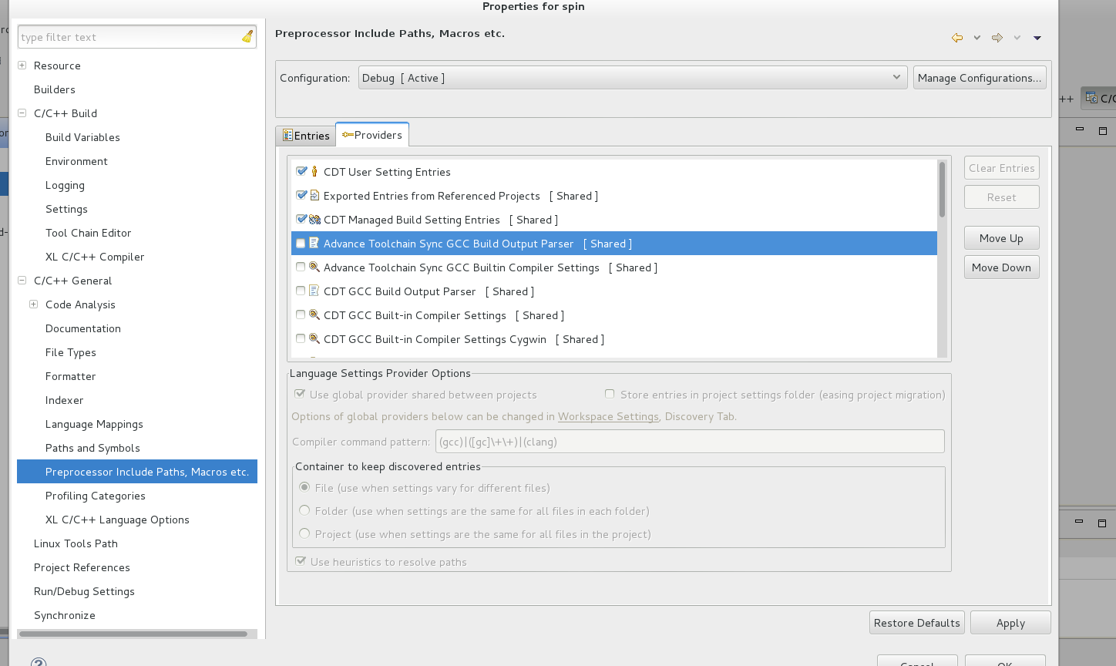Click CDT User Setting Entries provider icon

coord(314,172)
